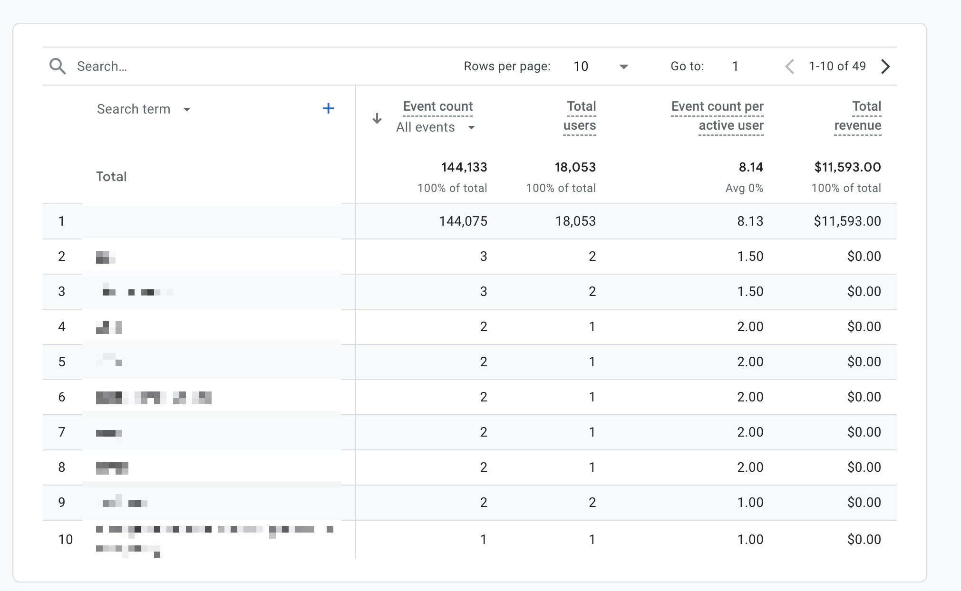Select the 144,133 total event count value
This screenshot has width=961, height=591.
point(464,167)
